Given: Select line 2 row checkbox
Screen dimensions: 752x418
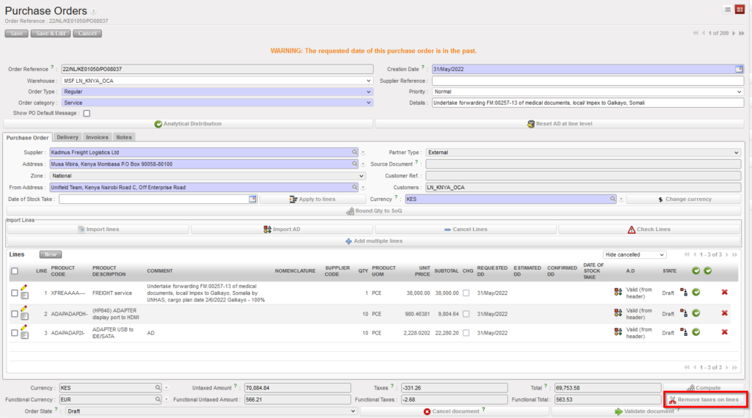Looking at the screenshot, I should (15, 314).
